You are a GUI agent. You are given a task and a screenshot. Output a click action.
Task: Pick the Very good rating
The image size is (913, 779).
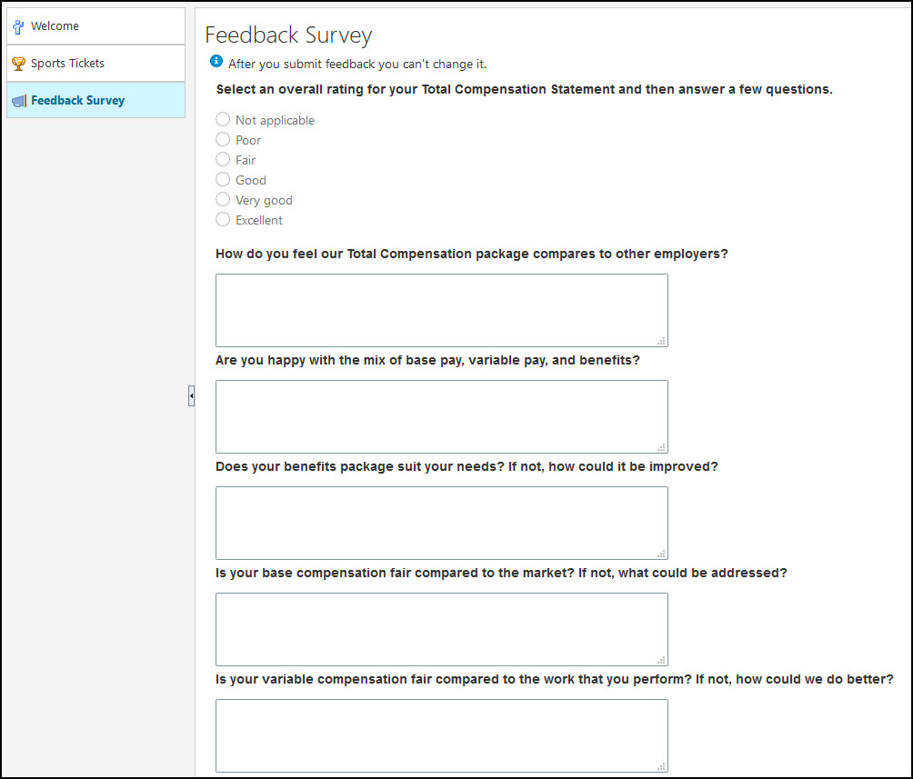(x=223, y=199)
